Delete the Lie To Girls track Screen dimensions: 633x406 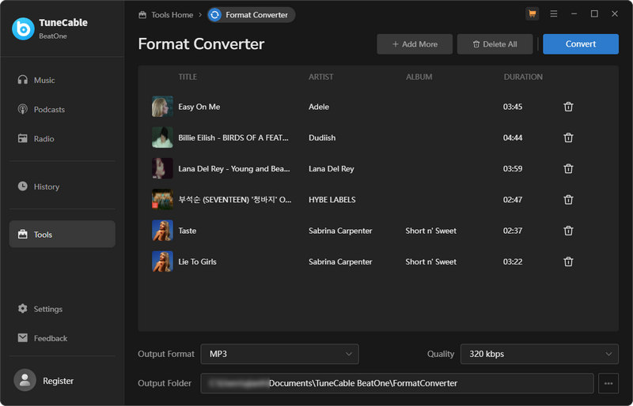tap(568, 261)
